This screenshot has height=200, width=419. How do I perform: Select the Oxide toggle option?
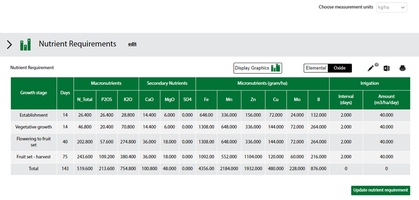coord(340,68)
